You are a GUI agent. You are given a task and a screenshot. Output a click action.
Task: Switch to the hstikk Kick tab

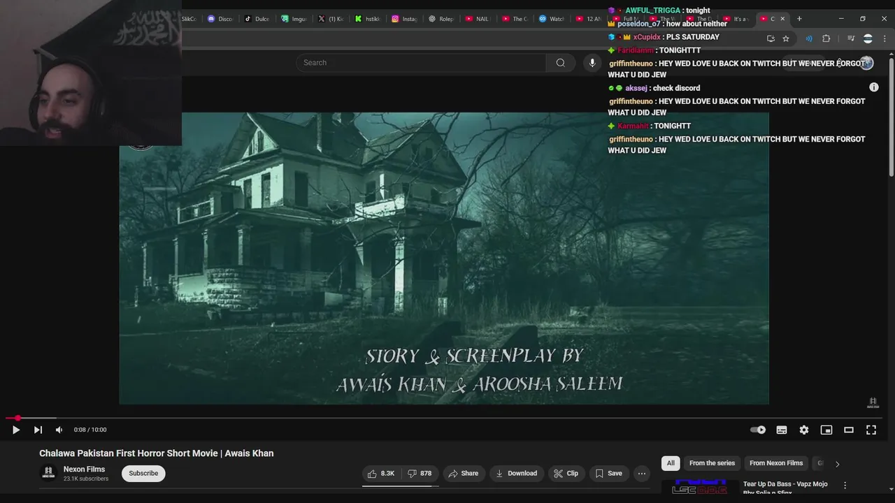(x=368, y=19)
